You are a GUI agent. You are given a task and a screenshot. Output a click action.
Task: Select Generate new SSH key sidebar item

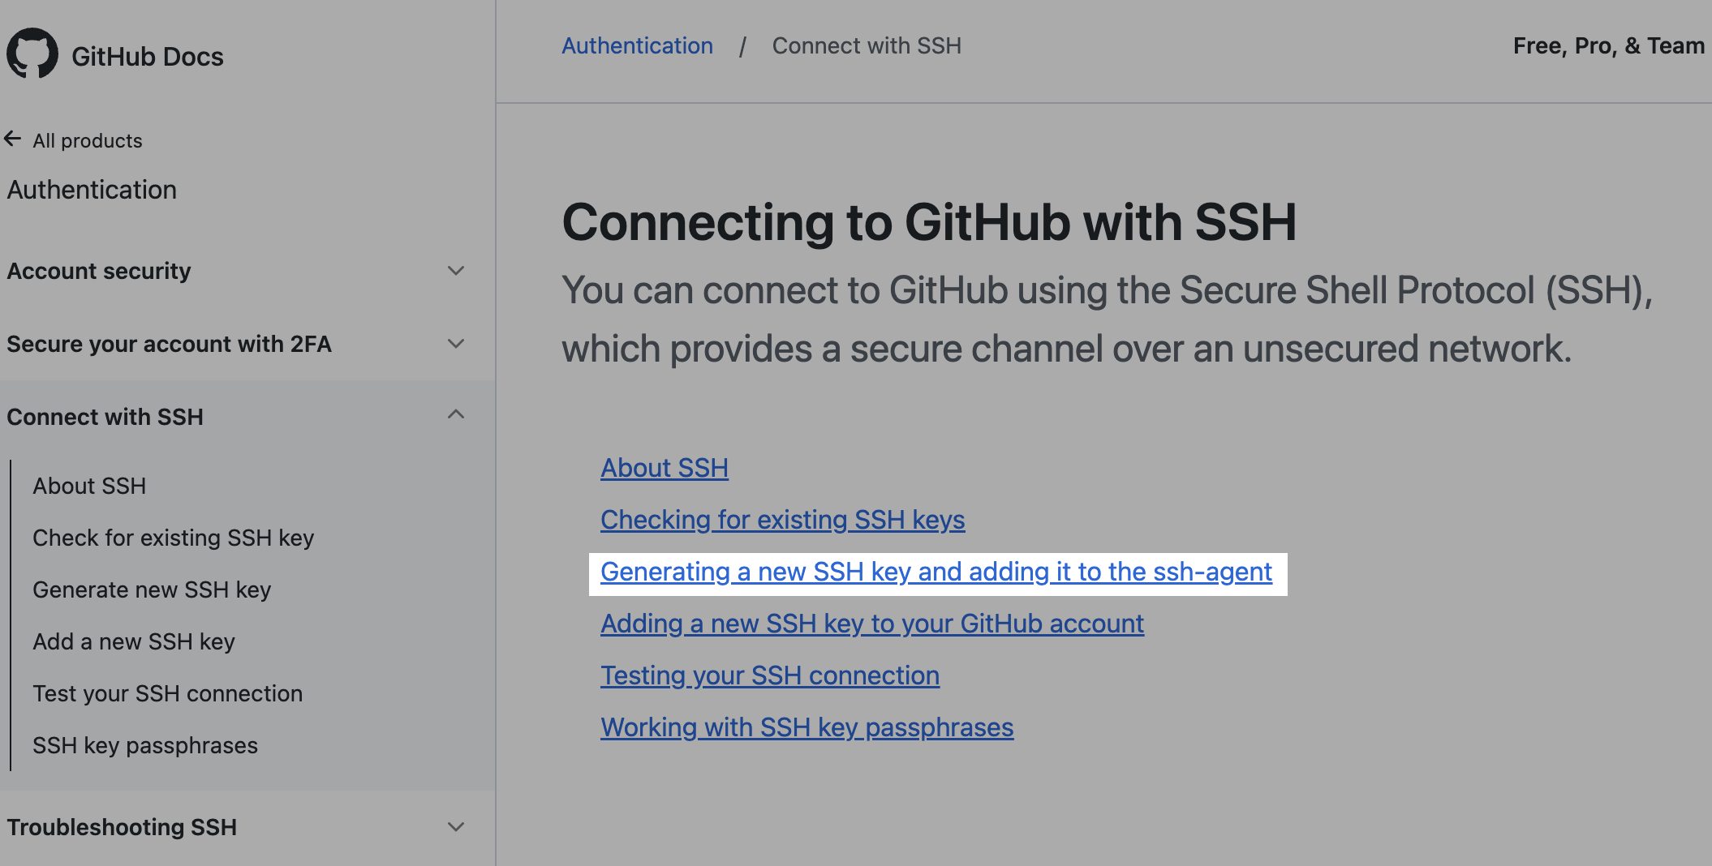tap(152, 589)
